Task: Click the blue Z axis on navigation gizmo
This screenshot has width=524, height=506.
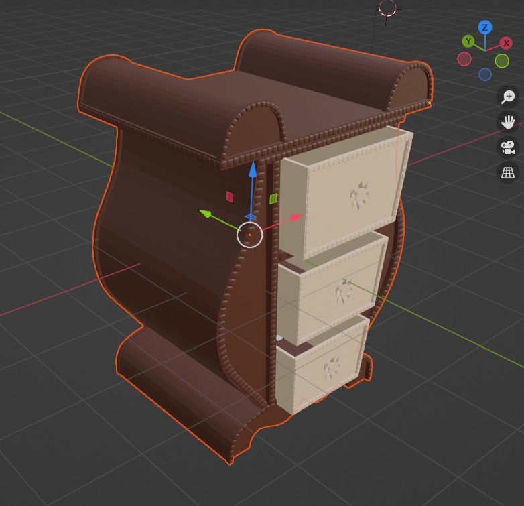Action: coord(484,27)
